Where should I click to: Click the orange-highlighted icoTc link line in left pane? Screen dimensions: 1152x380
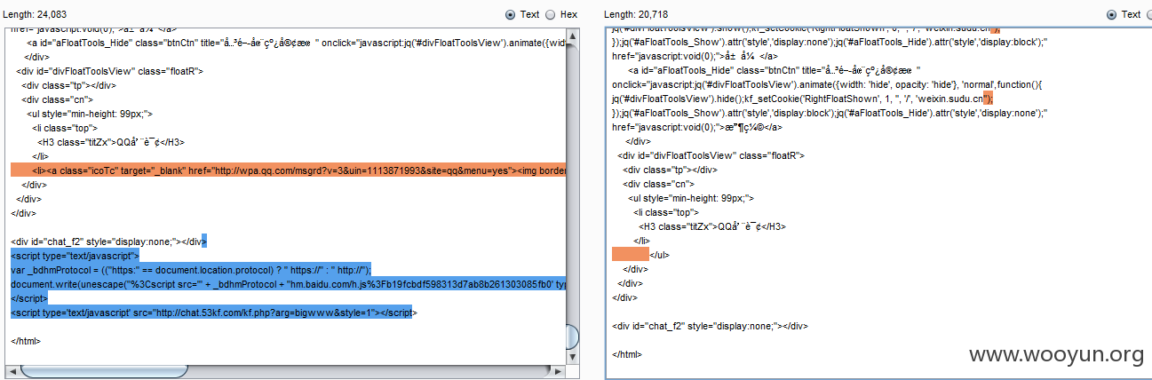288,170
